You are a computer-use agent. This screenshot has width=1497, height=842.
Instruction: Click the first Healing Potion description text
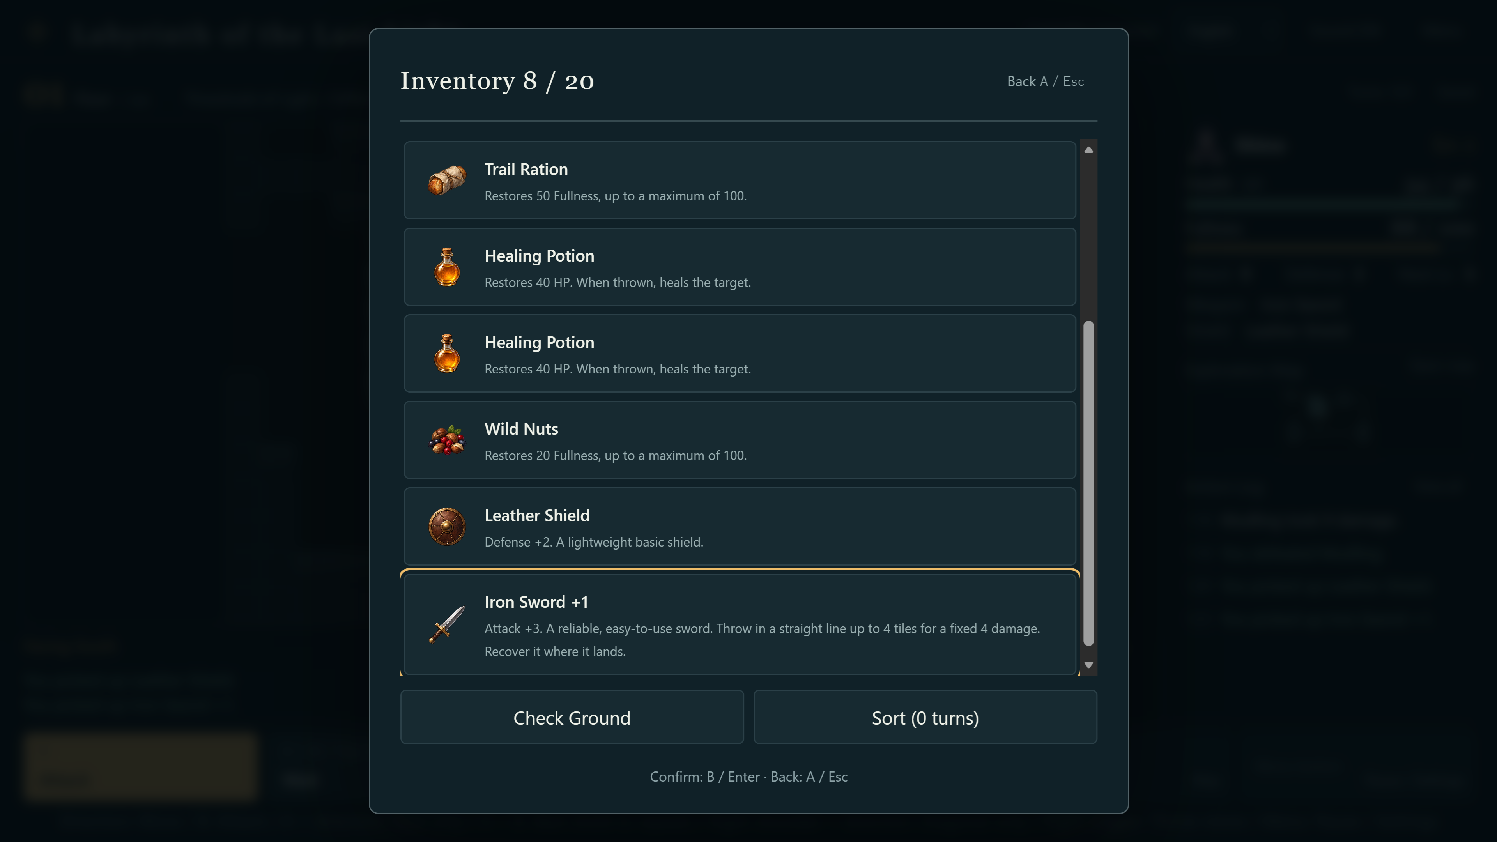(618, 282)
